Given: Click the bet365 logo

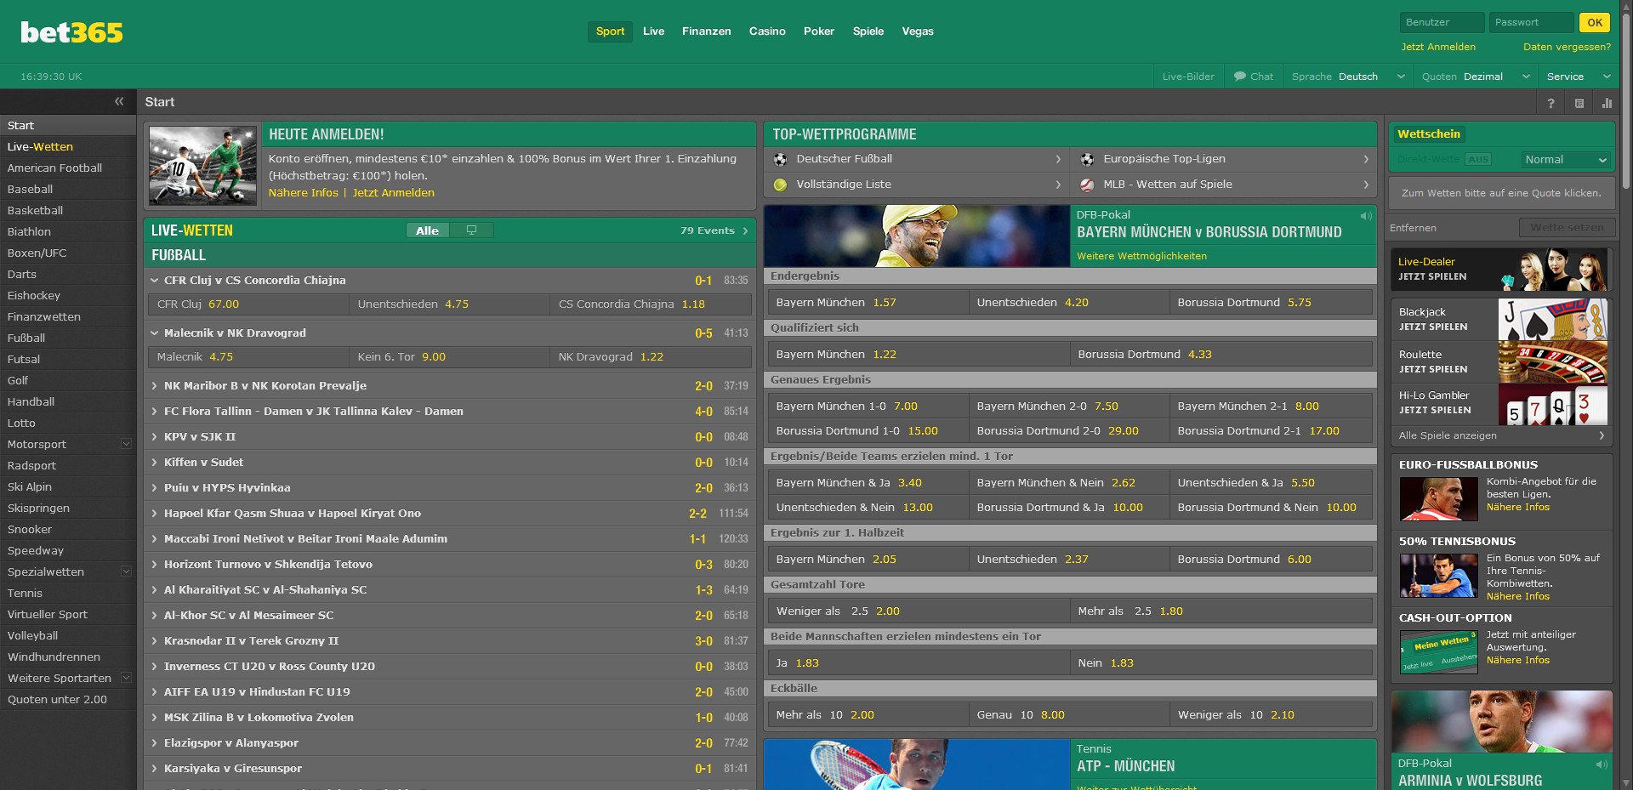Looking at the screenshot, I should (71, 32).
